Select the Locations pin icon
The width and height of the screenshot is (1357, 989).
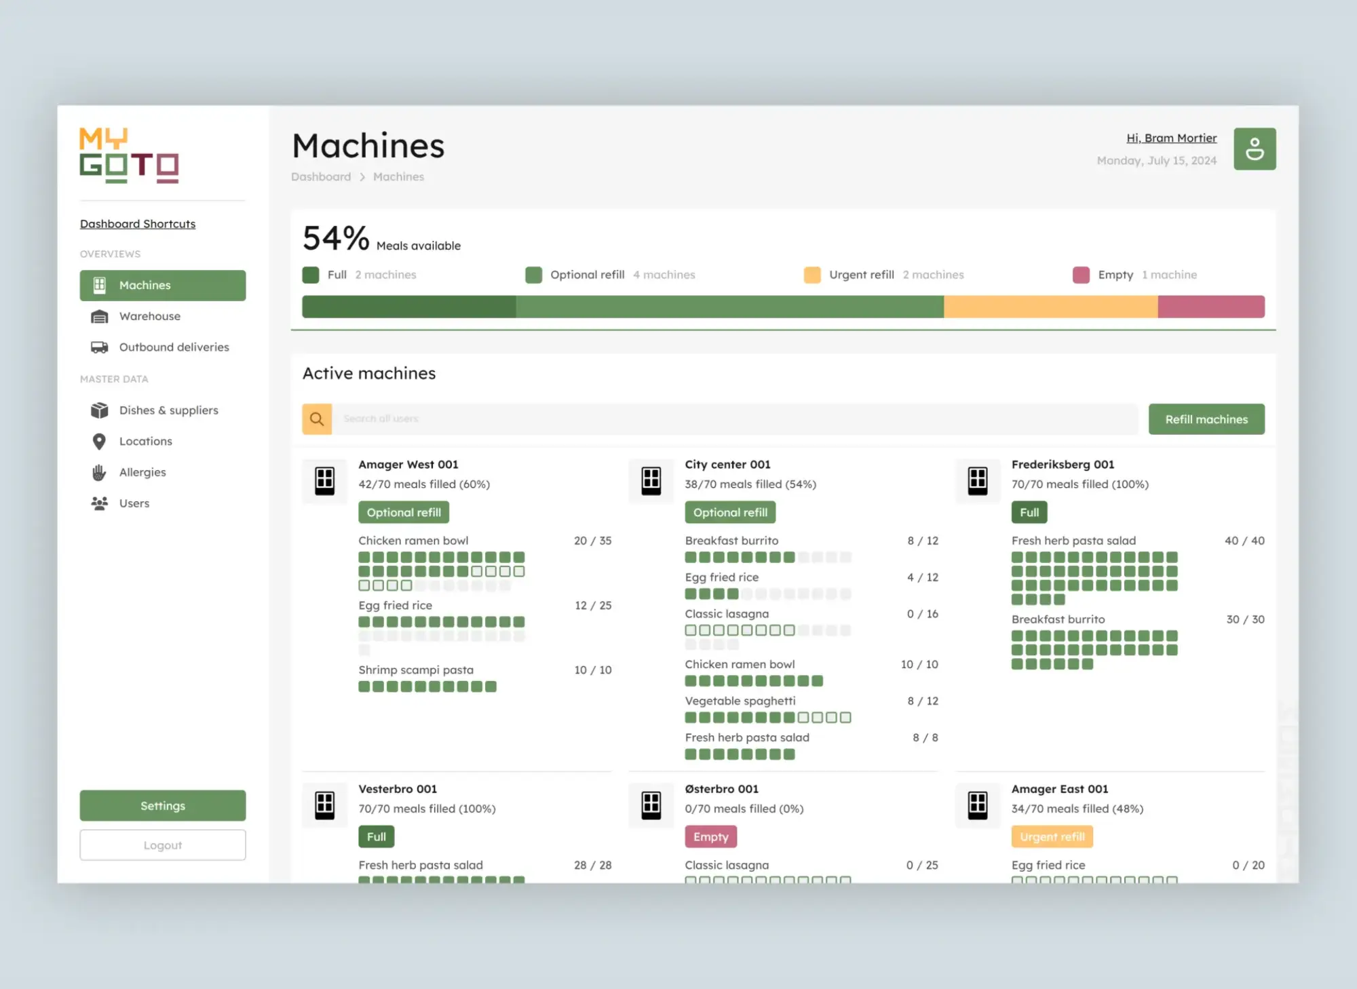(99, 441)
